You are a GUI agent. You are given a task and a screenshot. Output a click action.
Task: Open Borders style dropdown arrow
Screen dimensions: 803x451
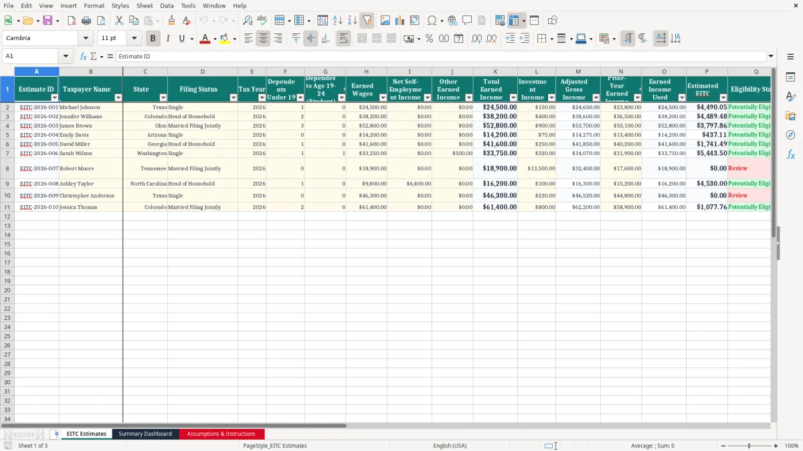click(551, 39)
